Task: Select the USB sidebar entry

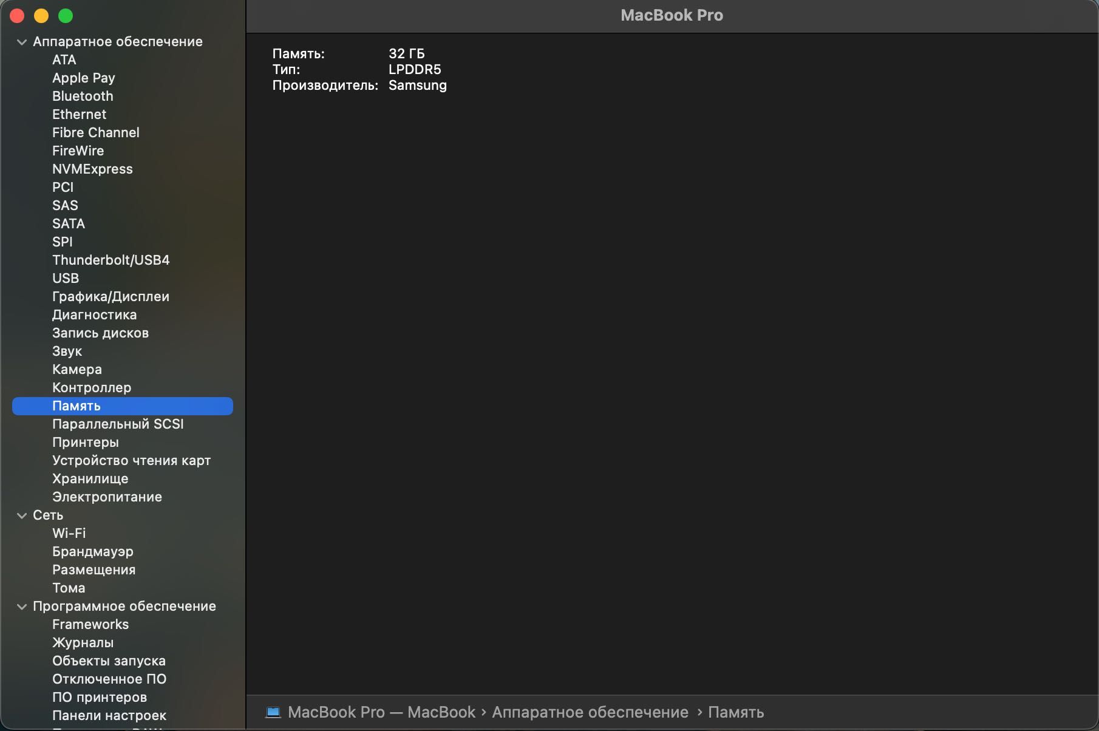Action: pyautogui.click(x=66, y=278)
